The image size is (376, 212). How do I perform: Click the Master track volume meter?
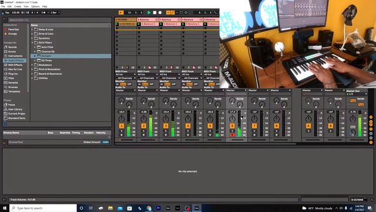360,124
